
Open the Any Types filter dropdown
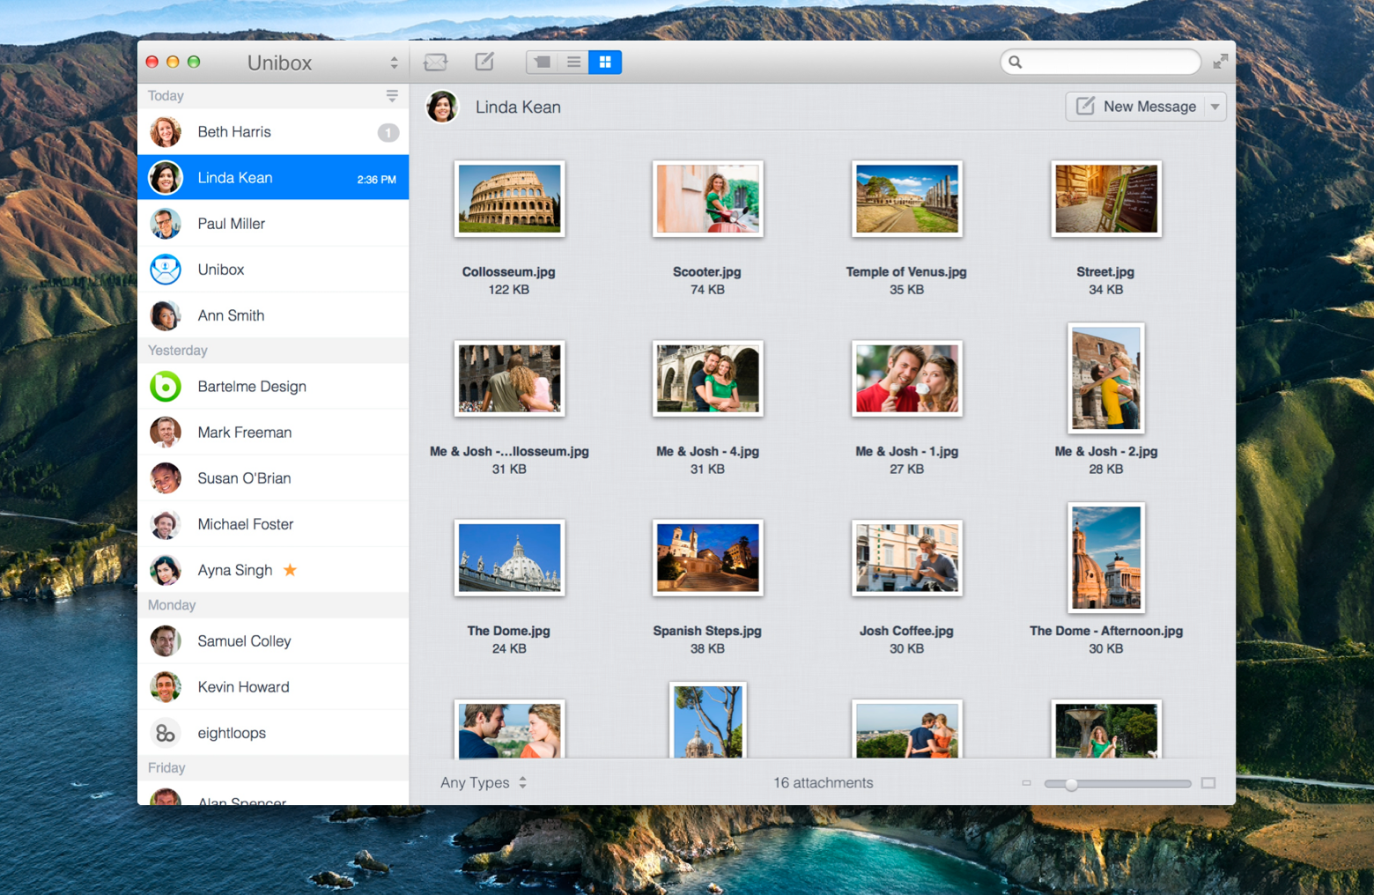click(x=483, y=782)
